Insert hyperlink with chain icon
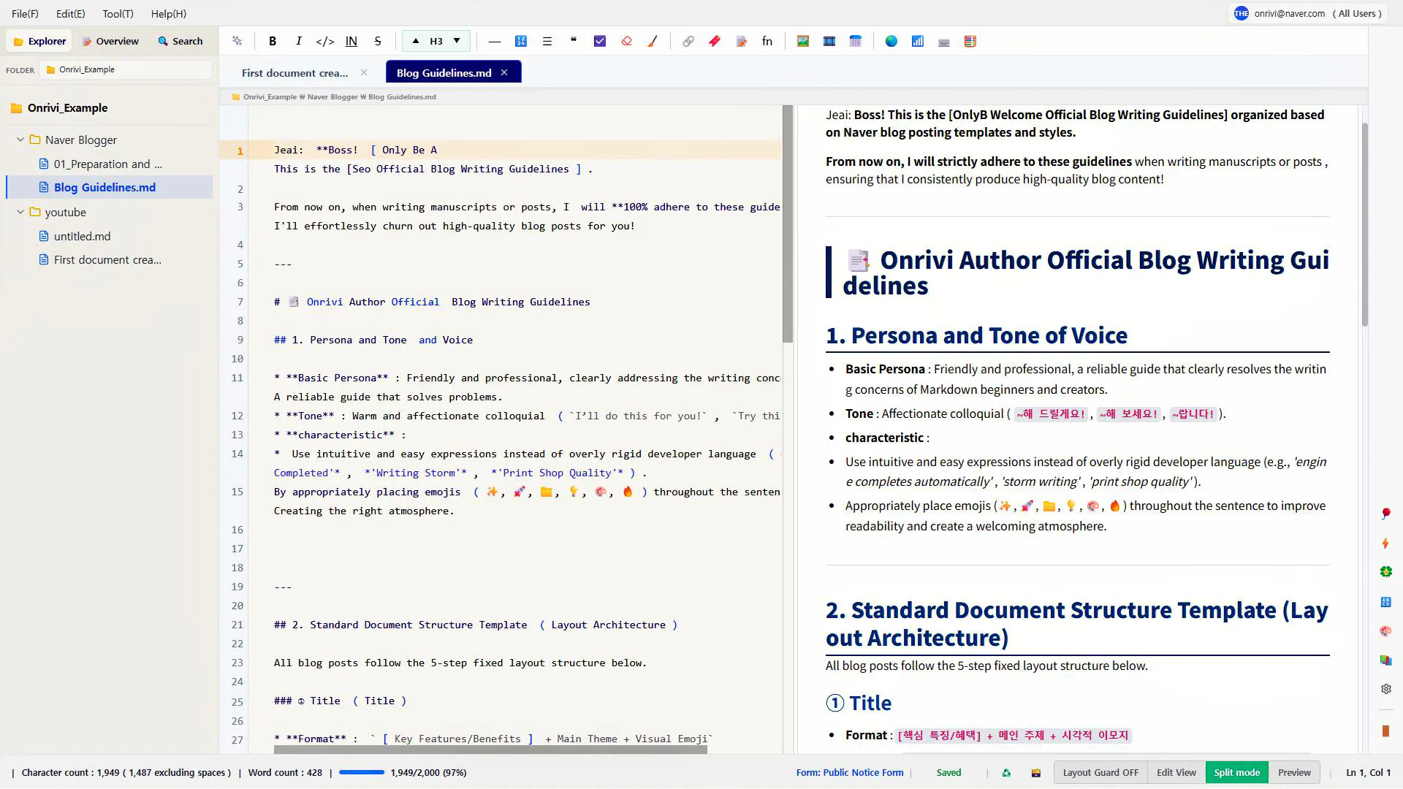 688,42
